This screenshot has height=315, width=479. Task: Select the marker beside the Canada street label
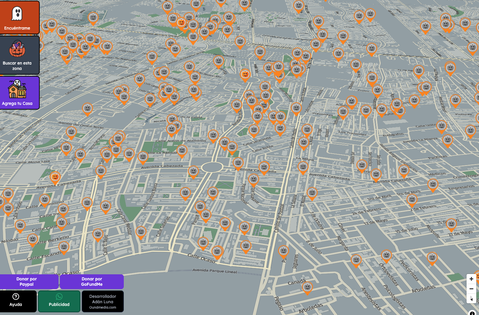(307, 287)
